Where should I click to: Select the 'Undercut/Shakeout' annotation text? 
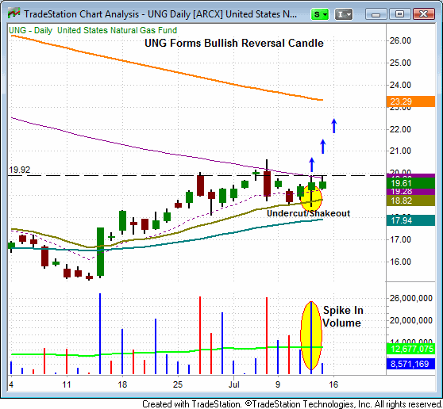tap(308, 213)
